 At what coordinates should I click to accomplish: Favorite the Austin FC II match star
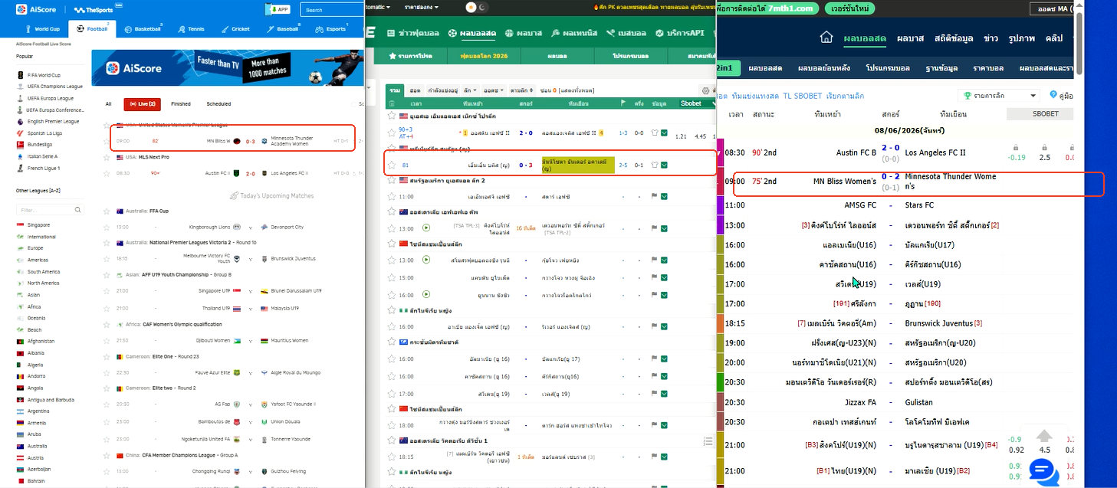pos(108,173)
